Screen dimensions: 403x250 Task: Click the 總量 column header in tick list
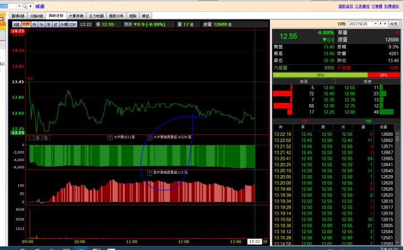click(383, 127)
